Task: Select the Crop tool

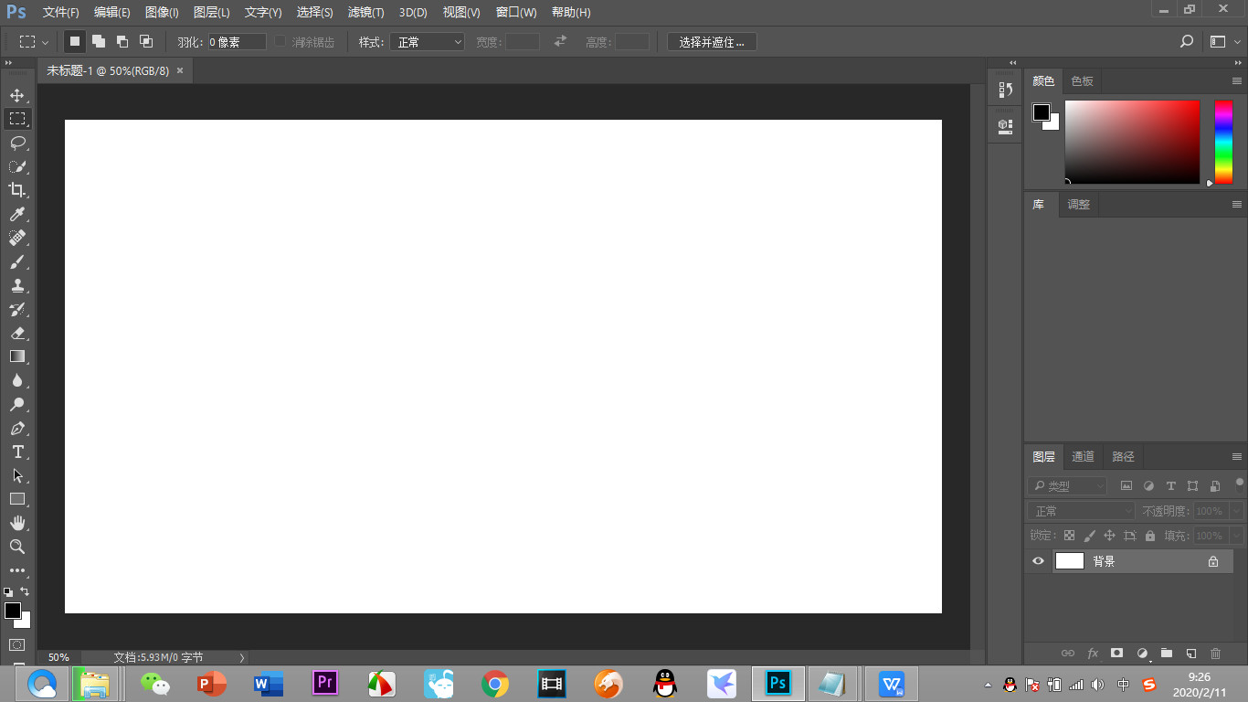Action: (17, 190)
